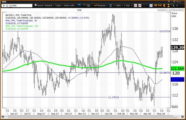Click the 112 price axis tick

tap(175, 95)
